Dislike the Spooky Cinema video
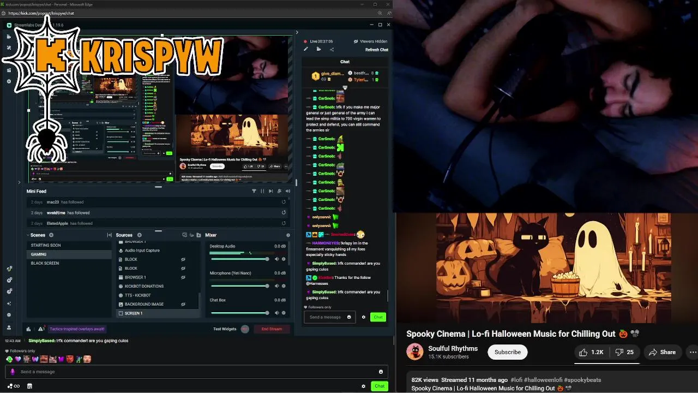Screen dimensions: 698x393 [624, 352]
